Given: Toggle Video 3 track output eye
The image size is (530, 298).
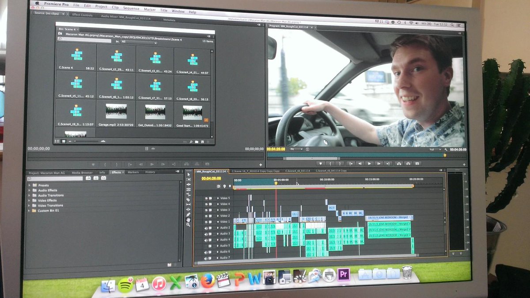Looking at the screenshot, I should tap(206, 210).
